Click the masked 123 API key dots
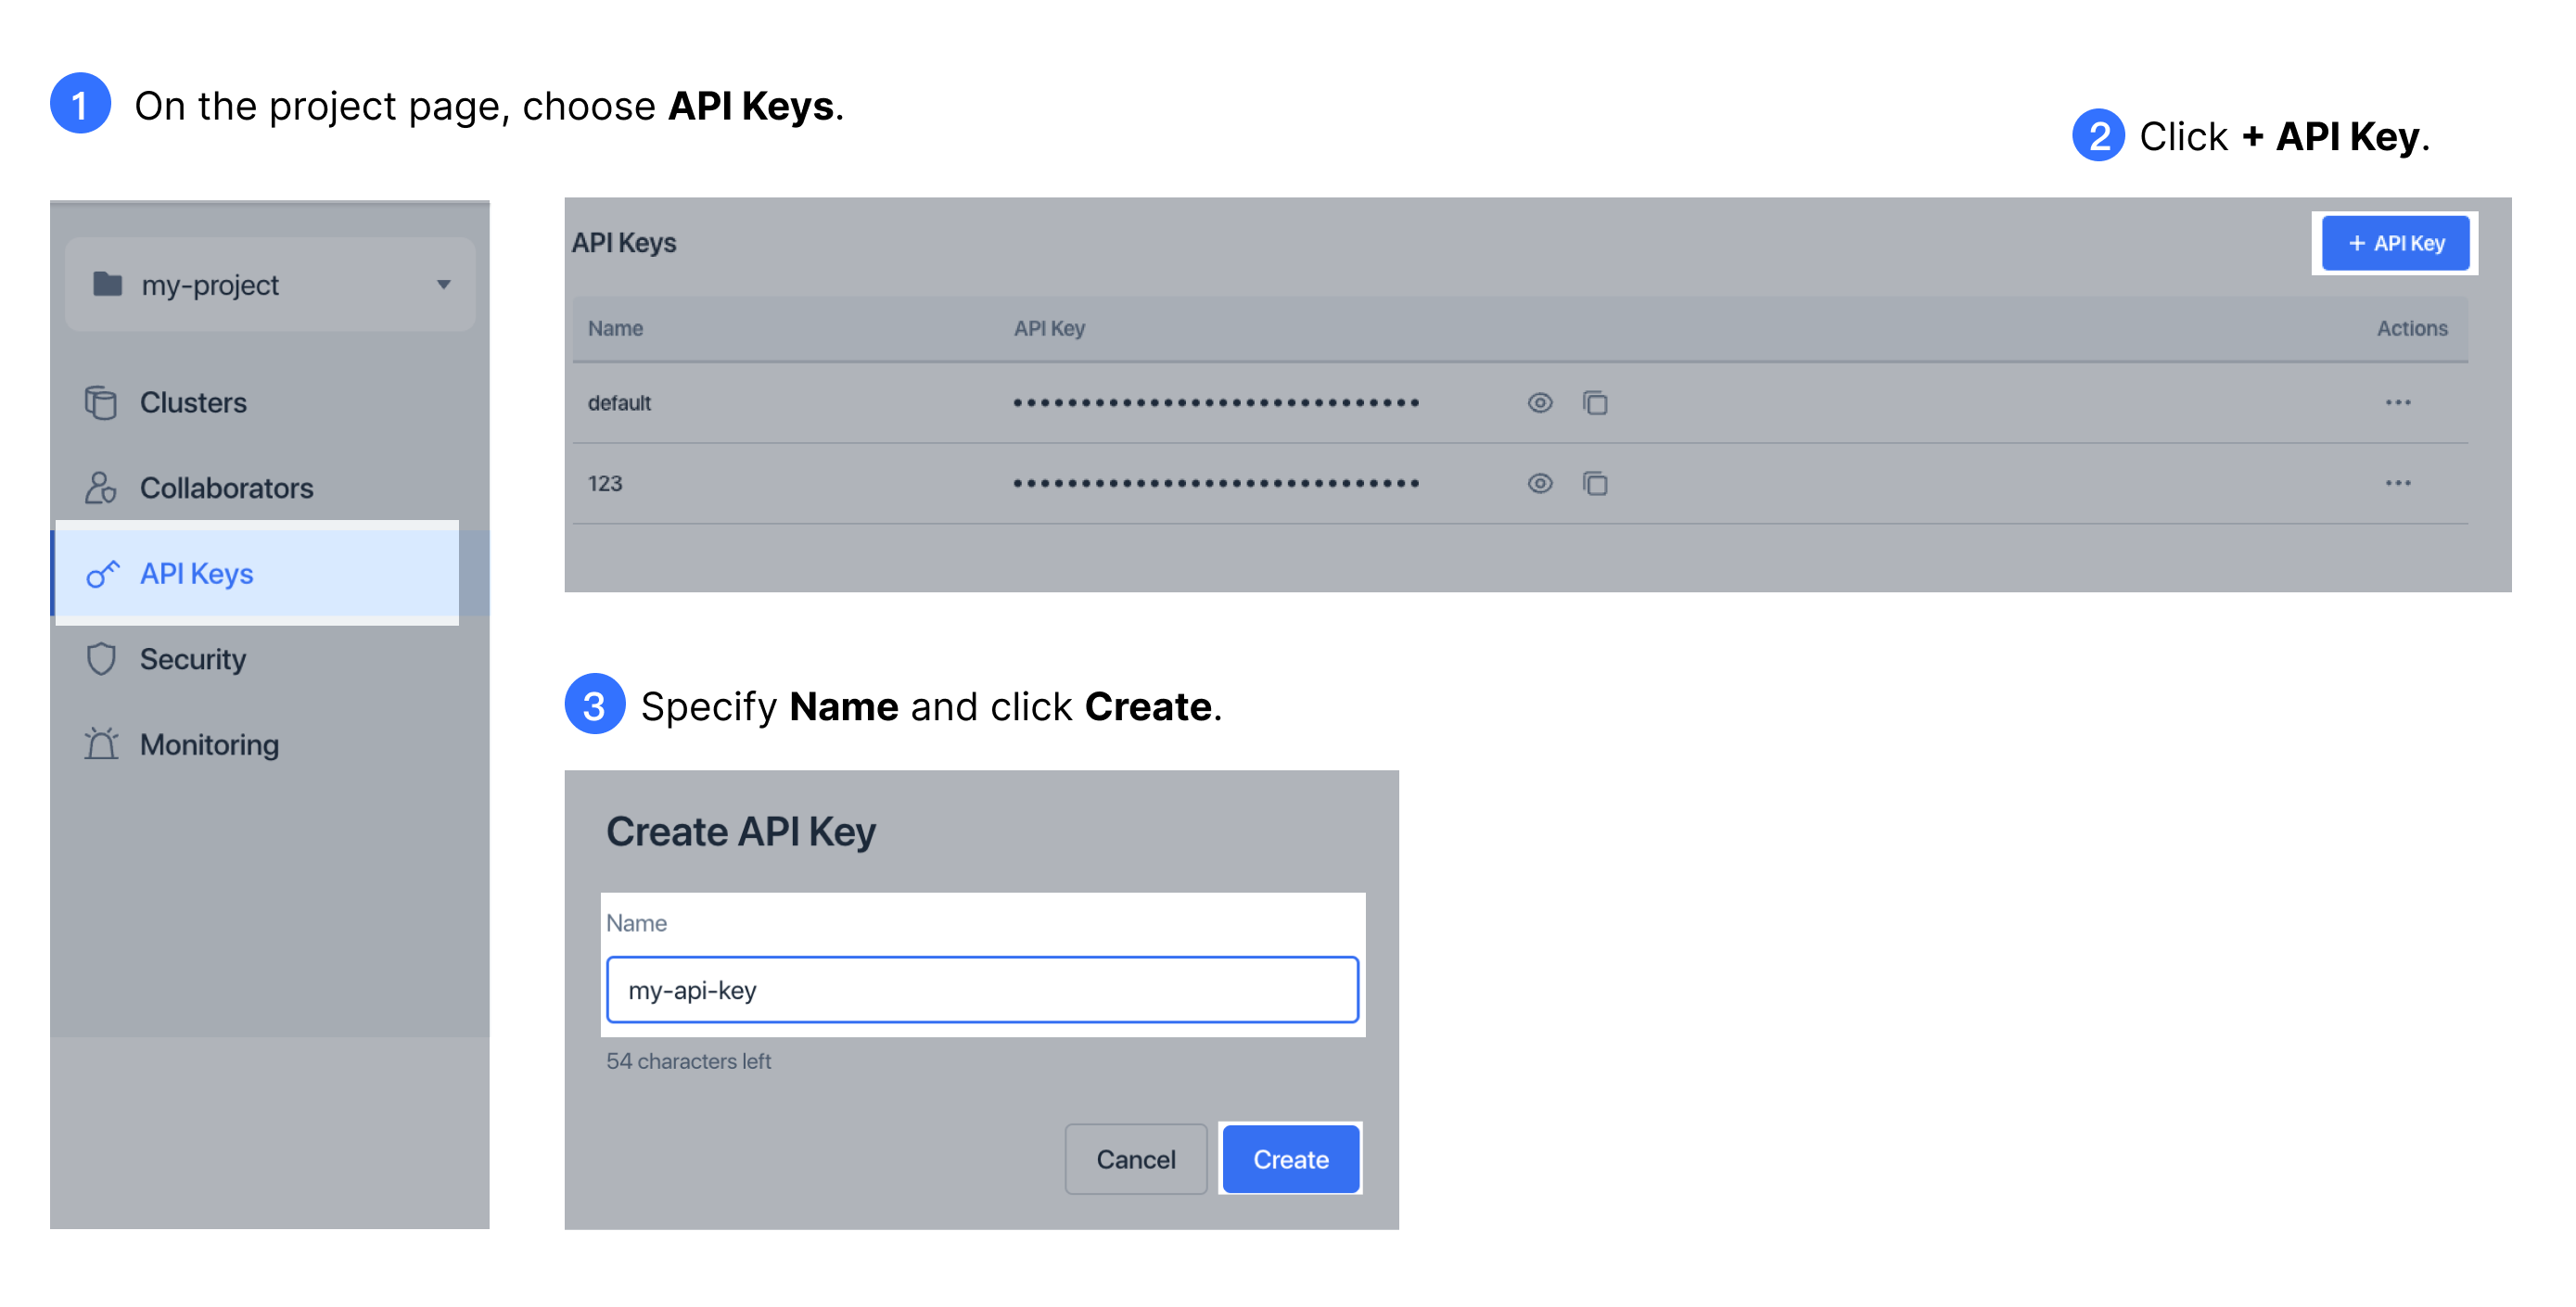The height and width of the screenshot is (1307, 2576). click(1216, 484)
